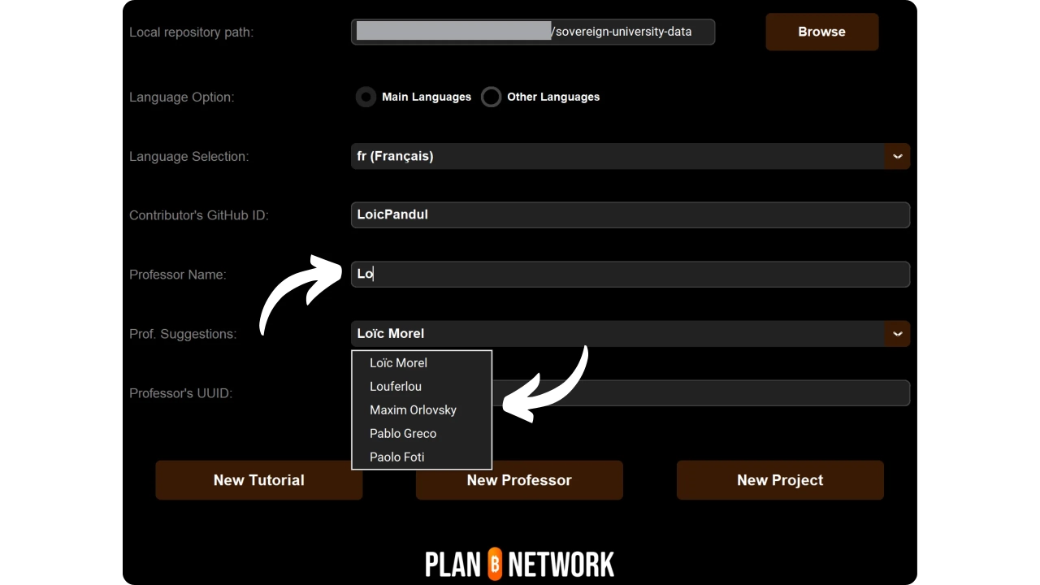The image size is (1040, 585).
Task: Choose Loïc Morel from the suggestions list
Action: [398, 363]
